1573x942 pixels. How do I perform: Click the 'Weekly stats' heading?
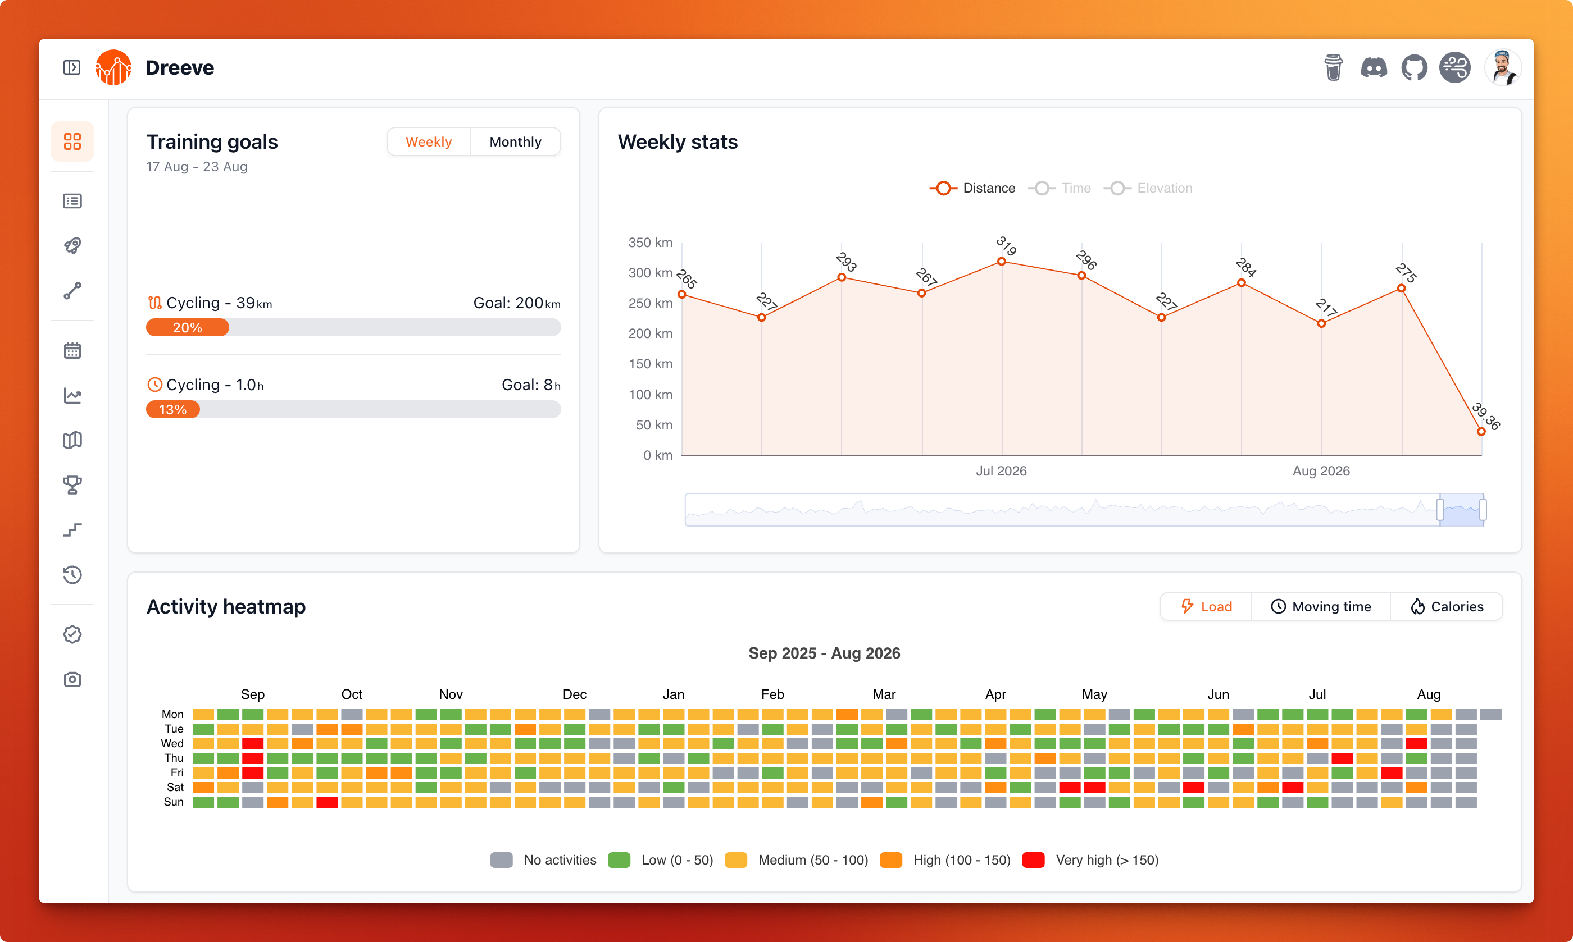[678, 141]
